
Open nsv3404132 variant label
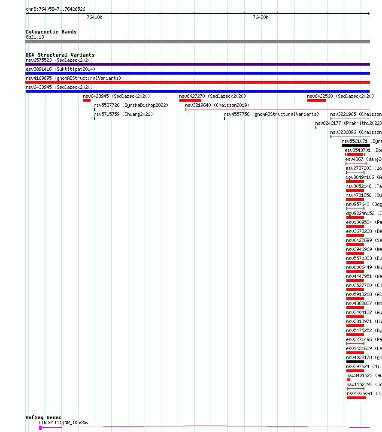364,312
